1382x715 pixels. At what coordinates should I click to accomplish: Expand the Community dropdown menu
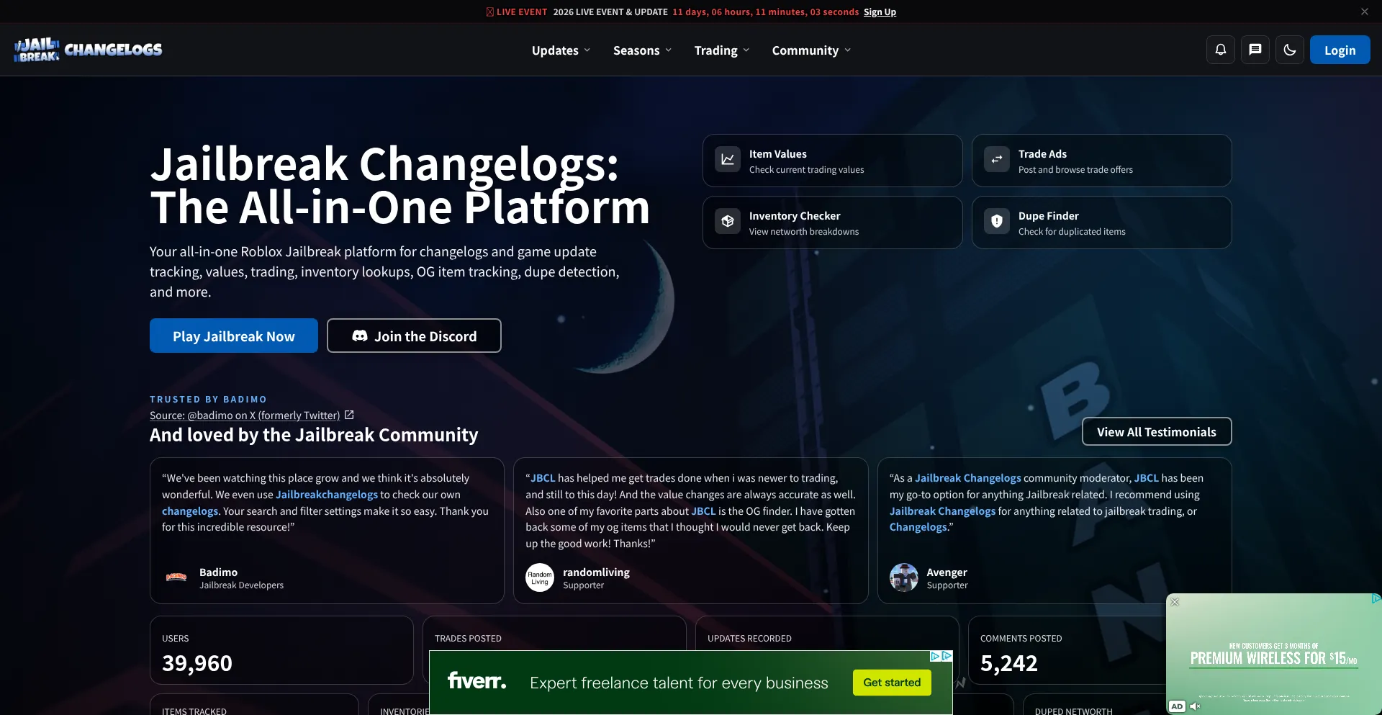point(811,50)
